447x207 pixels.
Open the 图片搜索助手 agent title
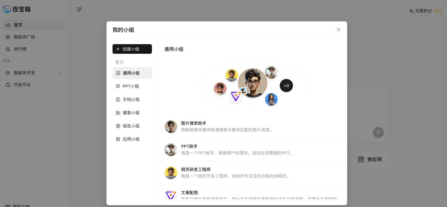click(194, 123)
